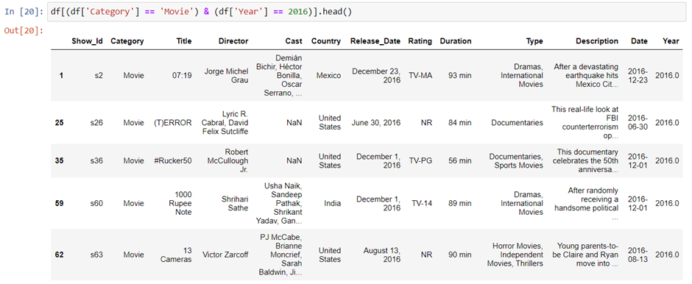This screenshot has height=284, width=692.
Task: Click the 2016 value in code
Action: coord(297,12)
